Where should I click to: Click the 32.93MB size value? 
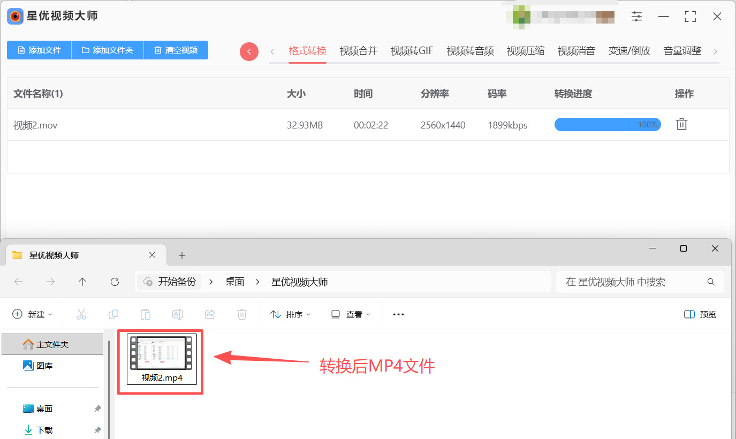pyautogui.click(x=305, y=125)
